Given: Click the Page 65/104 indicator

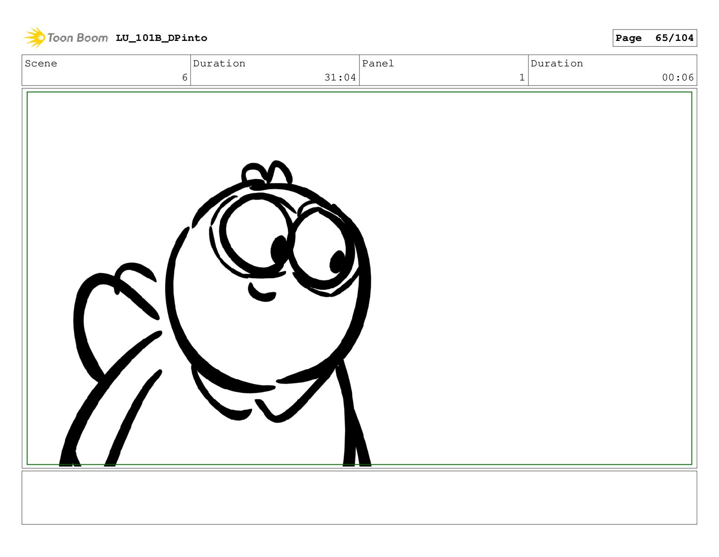Looking at the screenshot, I should (654, 38).
